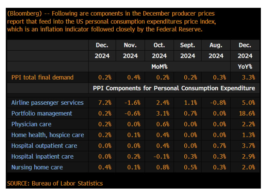The height and width of the screenshot is (194, 267).
Task: Click the PPI Components for Personal Consumption Expenditure heading
Action: pos(174,88)
